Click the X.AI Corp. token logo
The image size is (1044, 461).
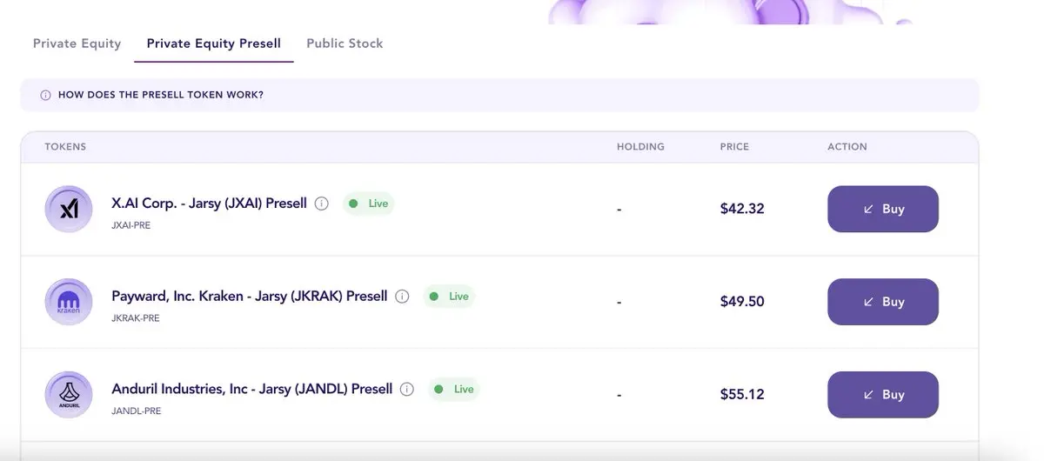tap(68, 209)
